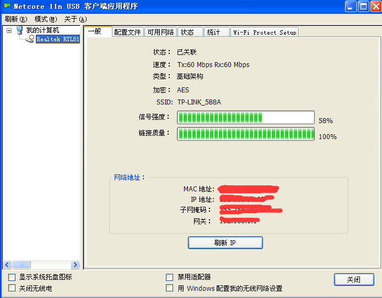Image resolution: width=382 pixels, height=298 pixels.
Task: Open the Wi-Fi Protect Setup tab
Action: [x=265, y=32]
